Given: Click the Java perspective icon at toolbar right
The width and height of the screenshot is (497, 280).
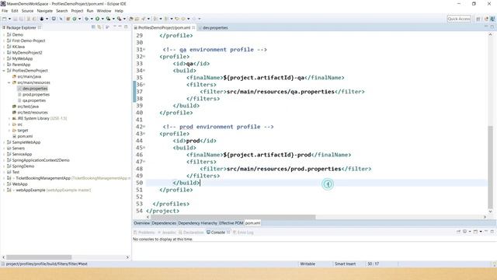Looking at the screenshot, I should [492, 19].
